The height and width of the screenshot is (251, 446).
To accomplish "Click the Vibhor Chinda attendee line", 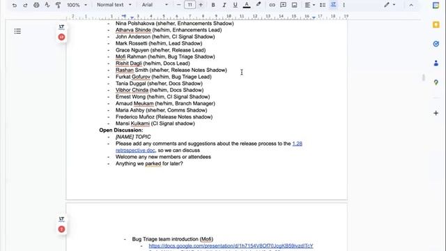I will pos(160,90).
